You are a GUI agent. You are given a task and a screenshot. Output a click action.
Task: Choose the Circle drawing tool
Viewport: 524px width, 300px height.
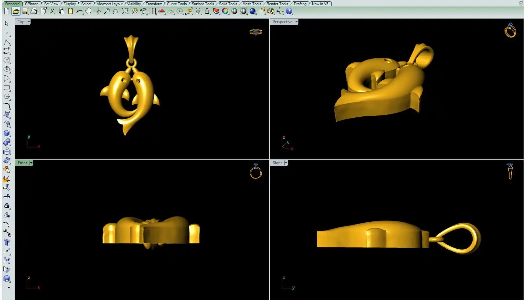click(7, 60)
